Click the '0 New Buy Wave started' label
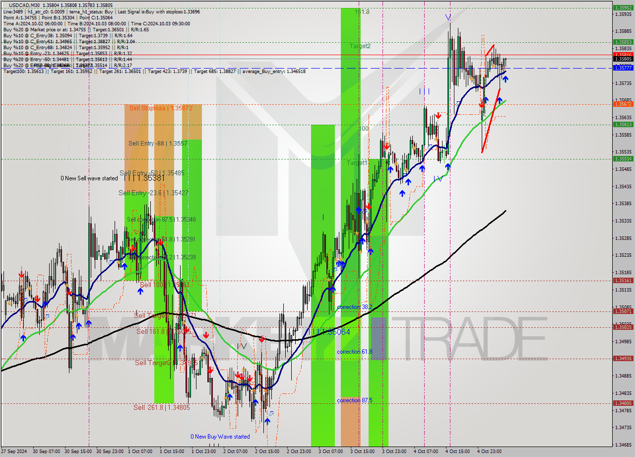 [220, 437]
